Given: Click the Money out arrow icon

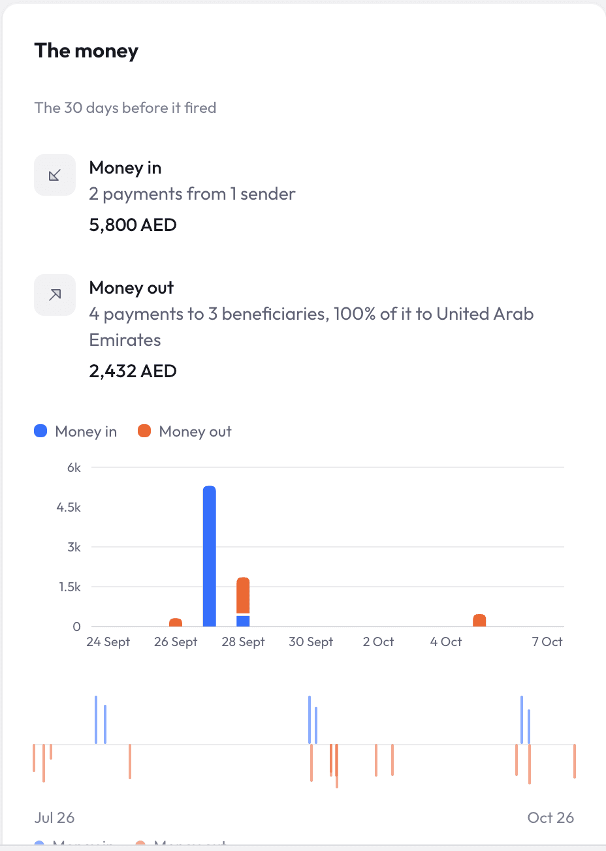Looking at the screenshot, I should (x=55, y=295).
